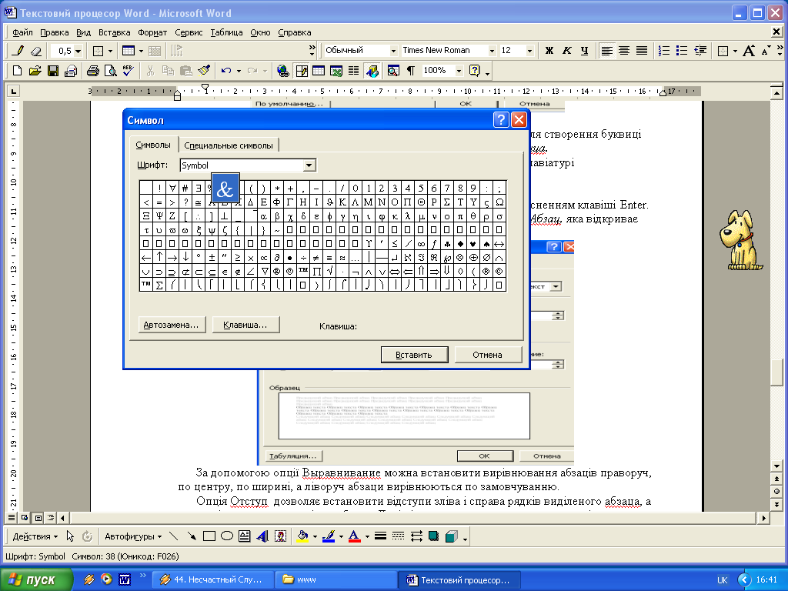Undo the last action

tap(225, 71)
